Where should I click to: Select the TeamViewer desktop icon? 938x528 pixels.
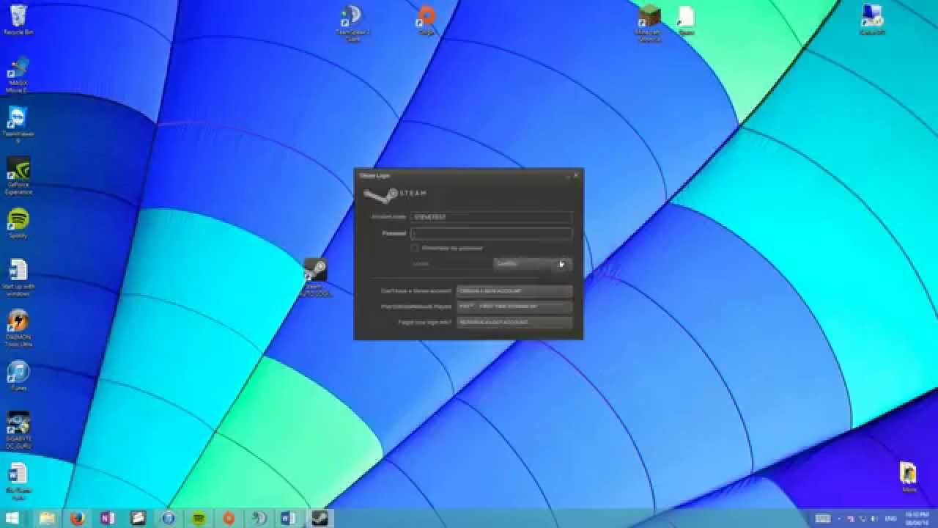click(18, 123)
